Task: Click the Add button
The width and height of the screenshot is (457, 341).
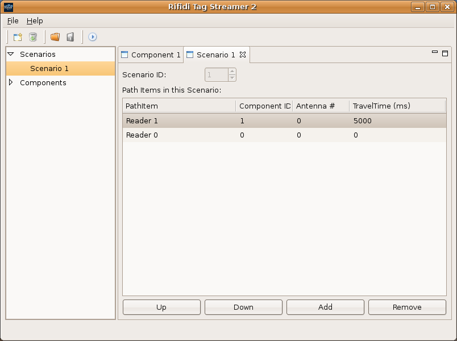Action: (x=325, y=307)
